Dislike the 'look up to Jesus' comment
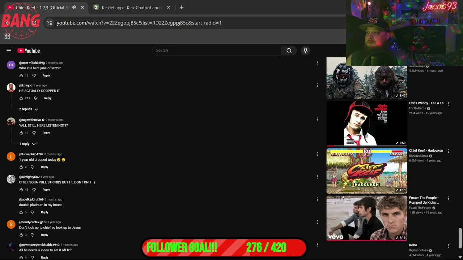The image size is (463, 260). [x=32, y=235]
